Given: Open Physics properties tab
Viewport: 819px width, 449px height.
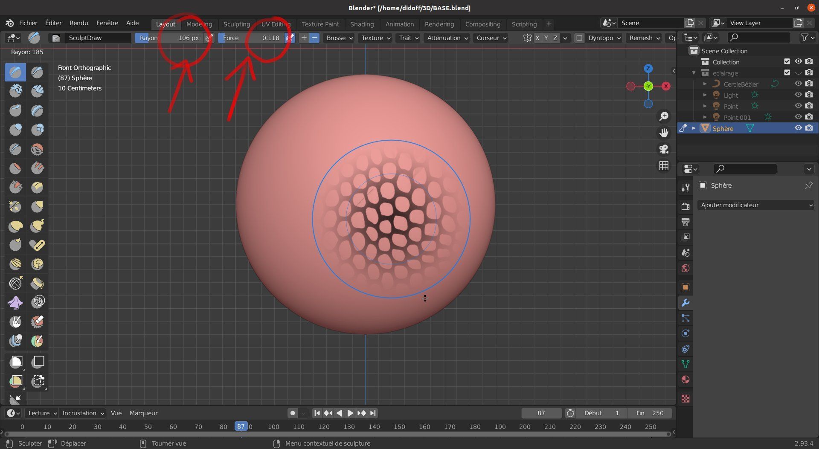Looking at the screenshot, I should point(685,333).
